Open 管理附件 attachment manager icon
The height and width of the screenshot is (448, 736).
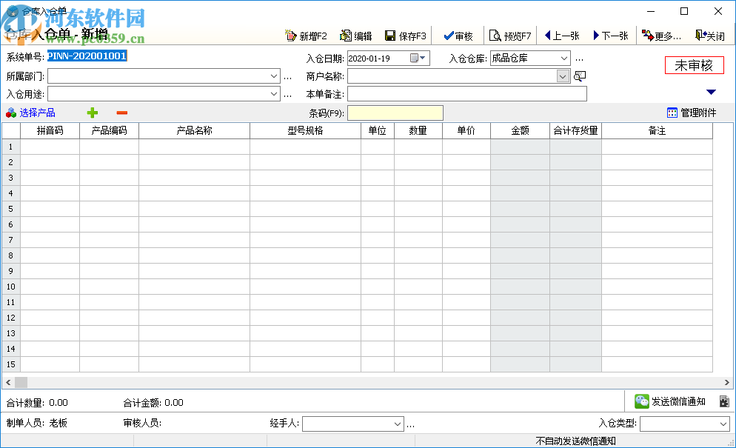[x=671, y=112]
